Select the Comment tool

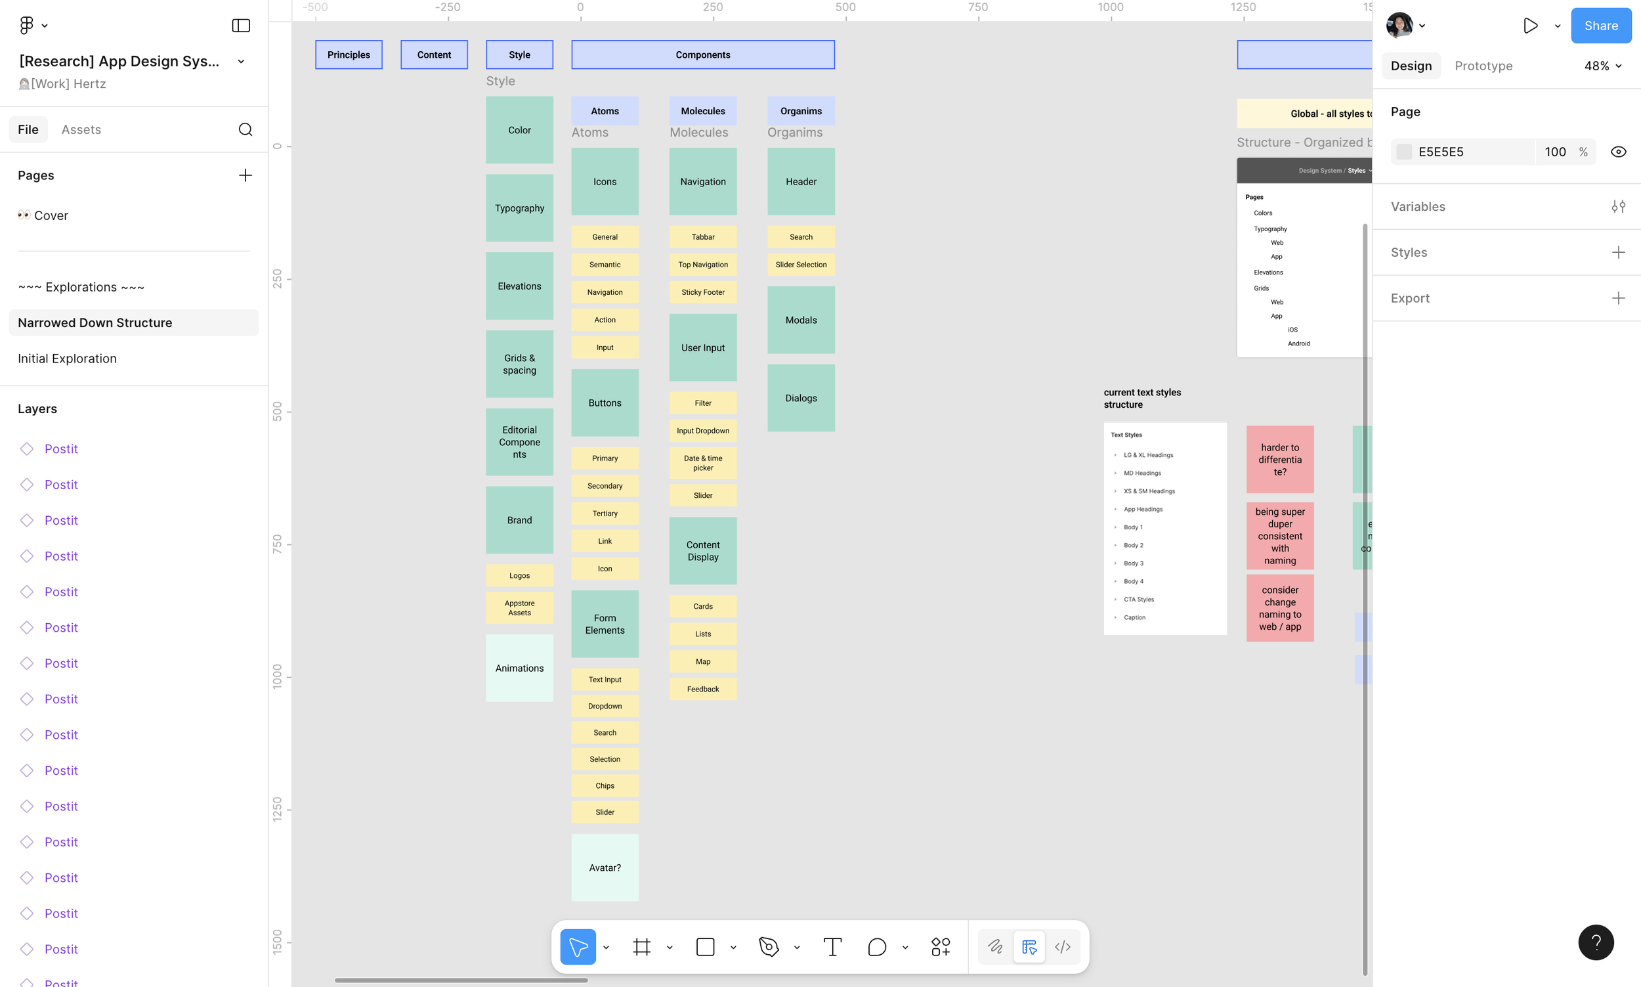[x=877, y=946]
